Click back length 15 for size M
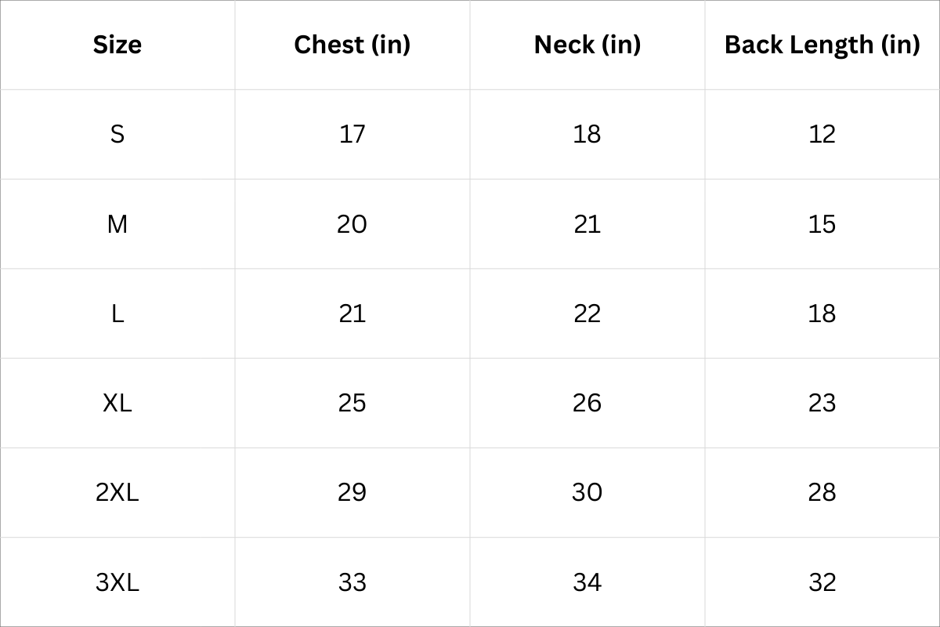 822,224
